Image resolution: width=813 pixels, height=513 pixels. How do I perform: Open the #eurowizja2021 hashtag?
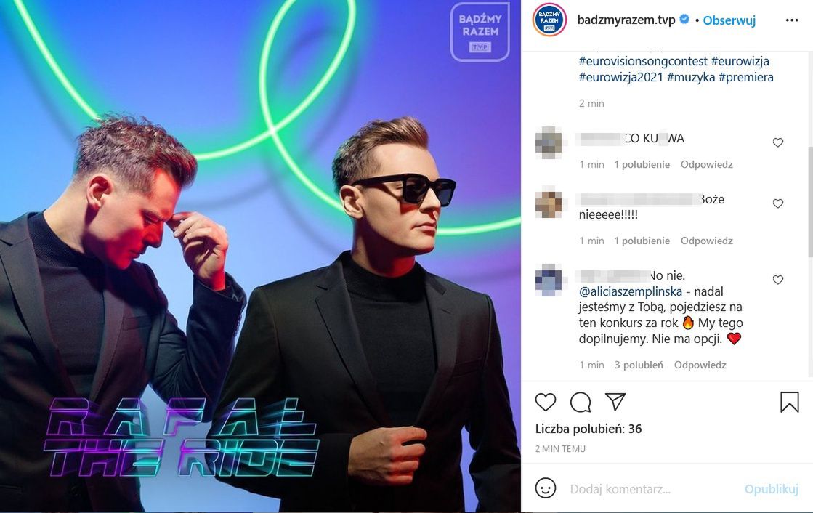pyautogui.click(x=620, y=77)
